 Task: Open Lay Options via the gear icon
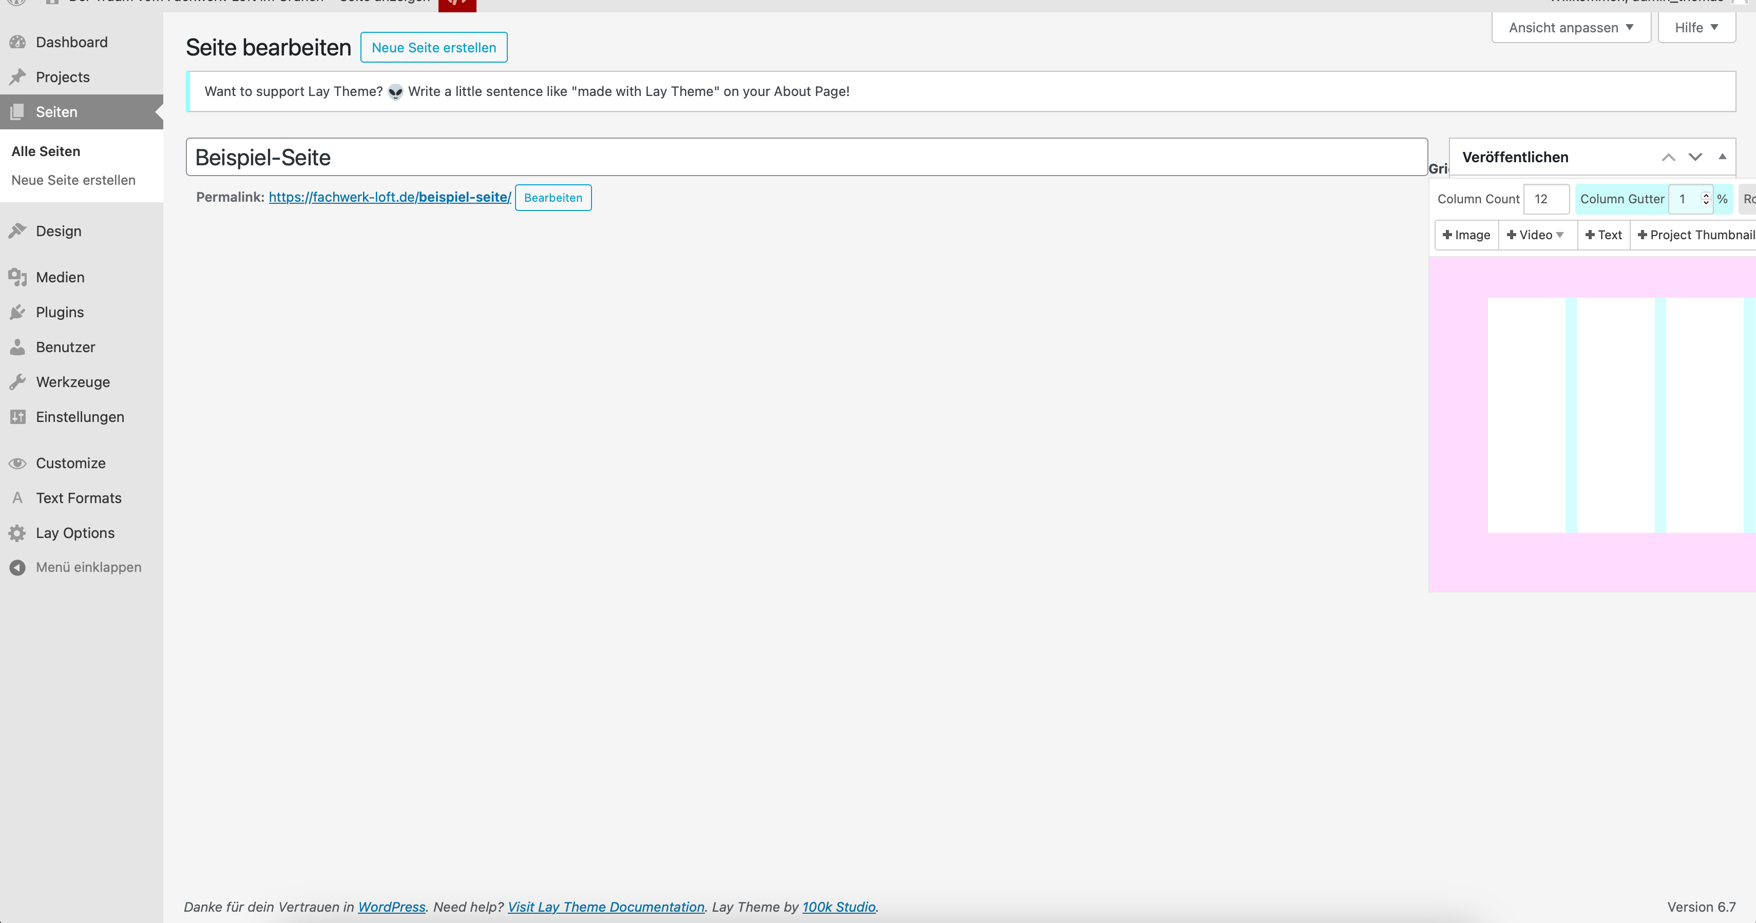click(18, 533)
